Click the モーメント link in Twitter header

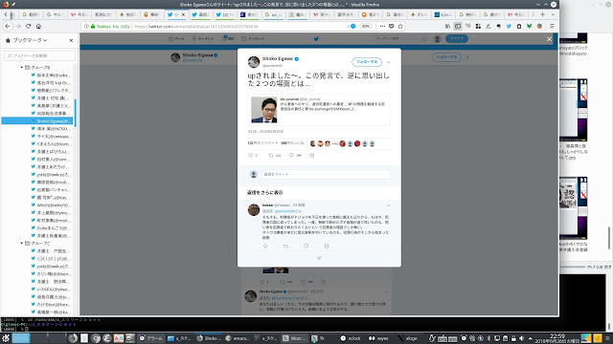click(x=203, y=38)
